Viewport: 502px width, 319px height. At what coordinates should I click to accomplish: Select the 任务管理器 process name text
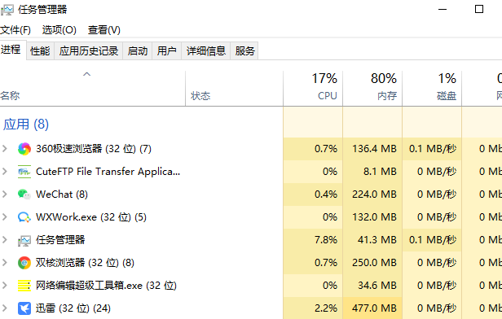[60, 240]
